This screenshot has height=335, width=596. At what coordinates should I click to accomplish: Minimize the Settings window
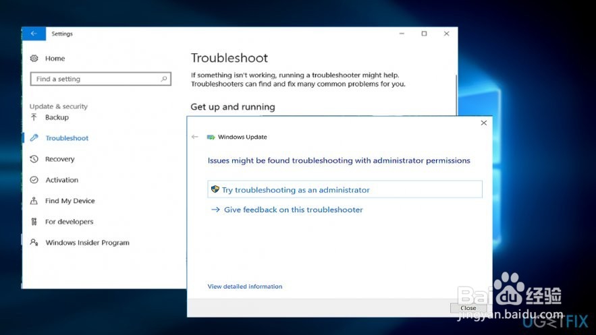[402, 34]
